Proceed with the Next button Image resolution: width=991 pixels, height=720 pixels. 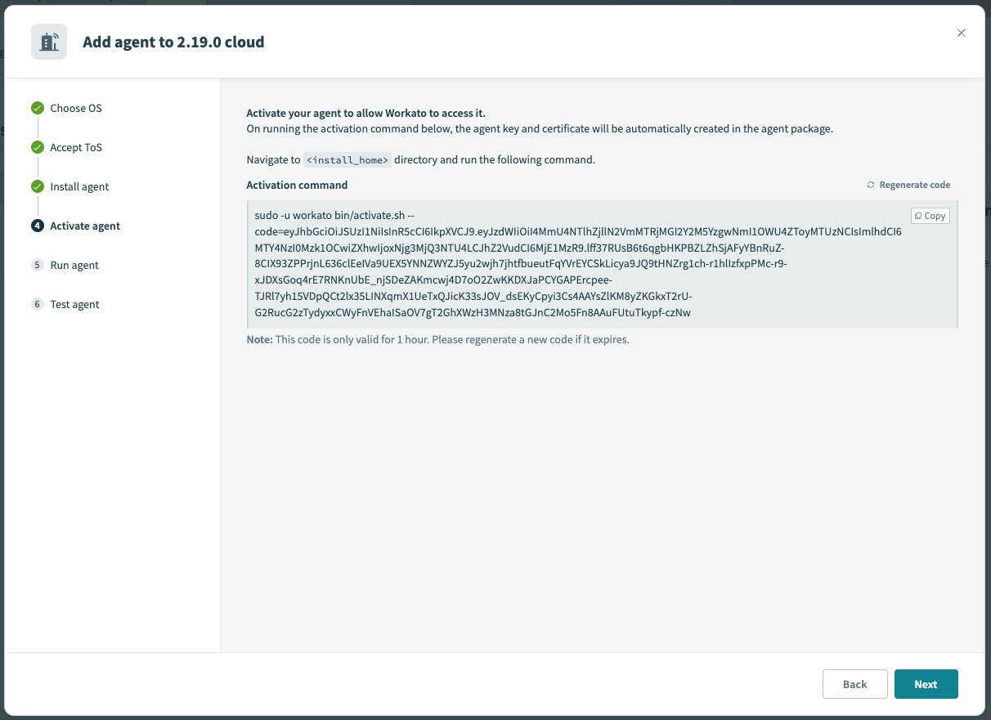click(926, 684)
